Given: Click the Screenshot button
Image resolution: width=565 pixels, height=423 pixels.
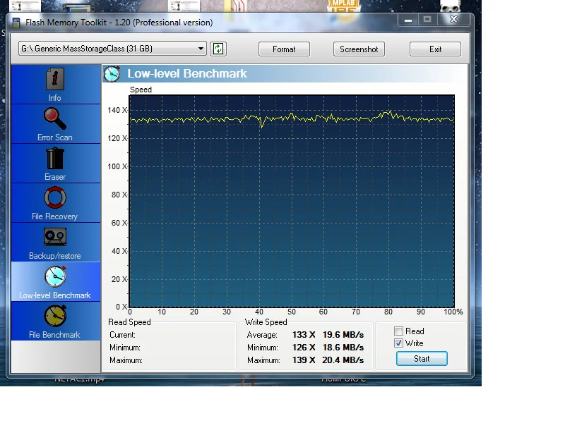Looking at the screenshot, I should click(359, 49).
